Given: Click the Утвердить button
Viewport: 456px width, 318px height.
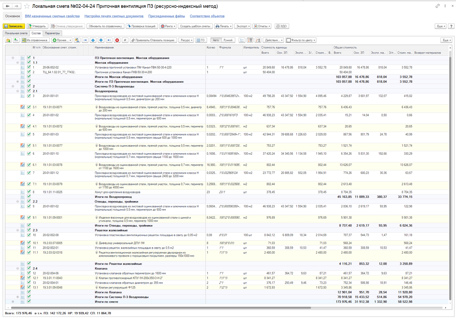Looking at the screenshot, I should (37, 26).
